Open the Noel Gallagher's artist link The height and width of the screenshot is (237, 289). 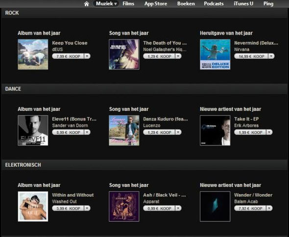[x=165, y=49]
